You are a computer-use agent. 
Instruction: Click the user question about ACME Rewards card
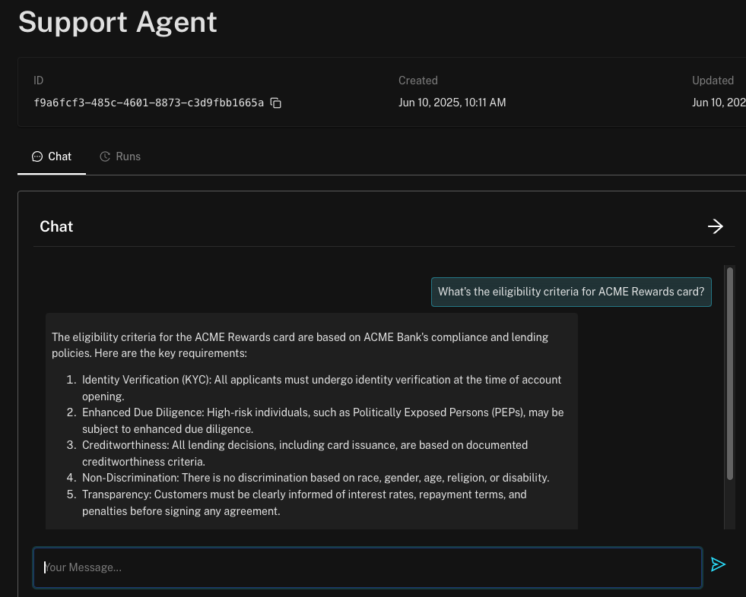(571, 292)
